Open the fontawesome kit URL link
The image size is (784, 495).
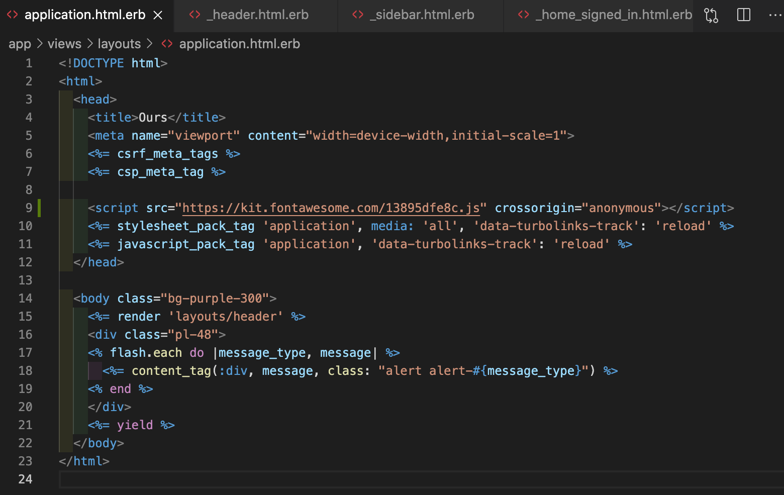(x=331, y=208)
